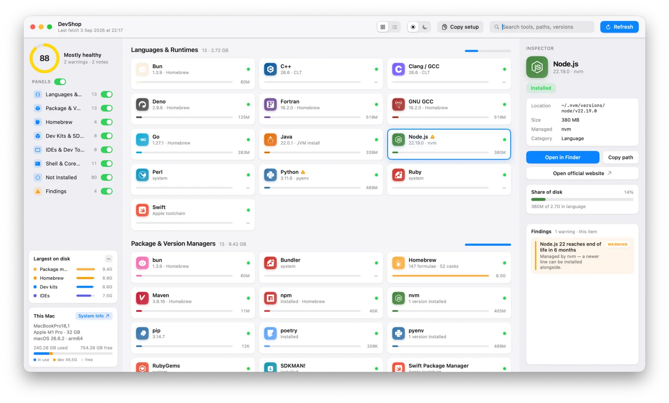Click the Bundler icon
669x403 pixels.
click(271, 263)
